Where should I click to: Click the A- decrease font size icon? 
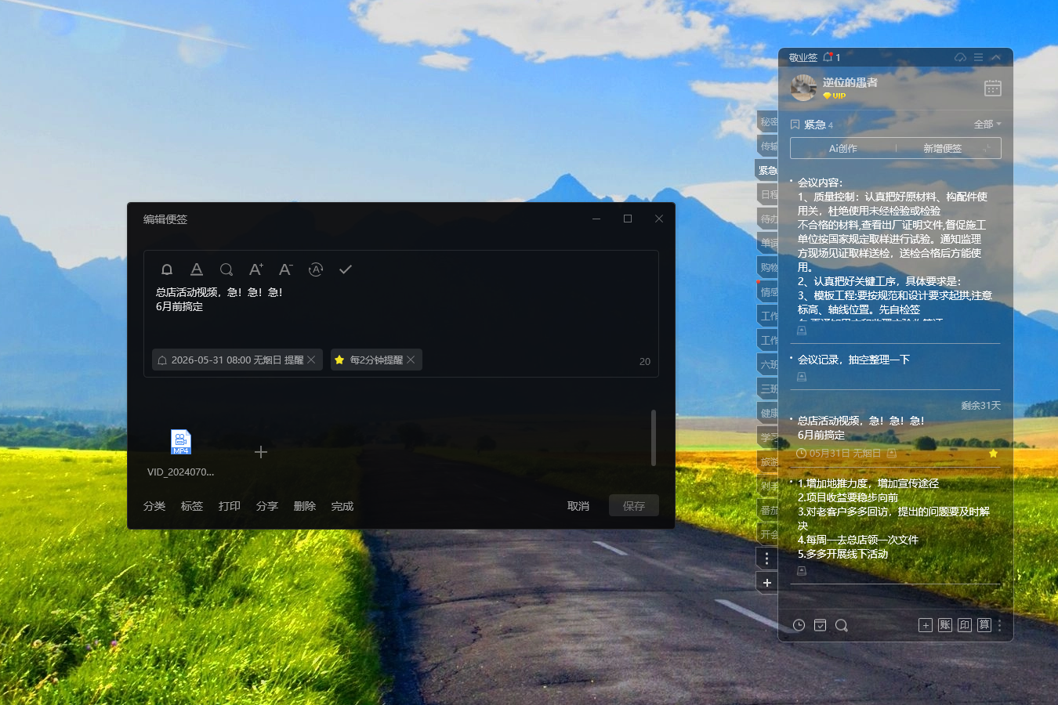tap(286, 269)
